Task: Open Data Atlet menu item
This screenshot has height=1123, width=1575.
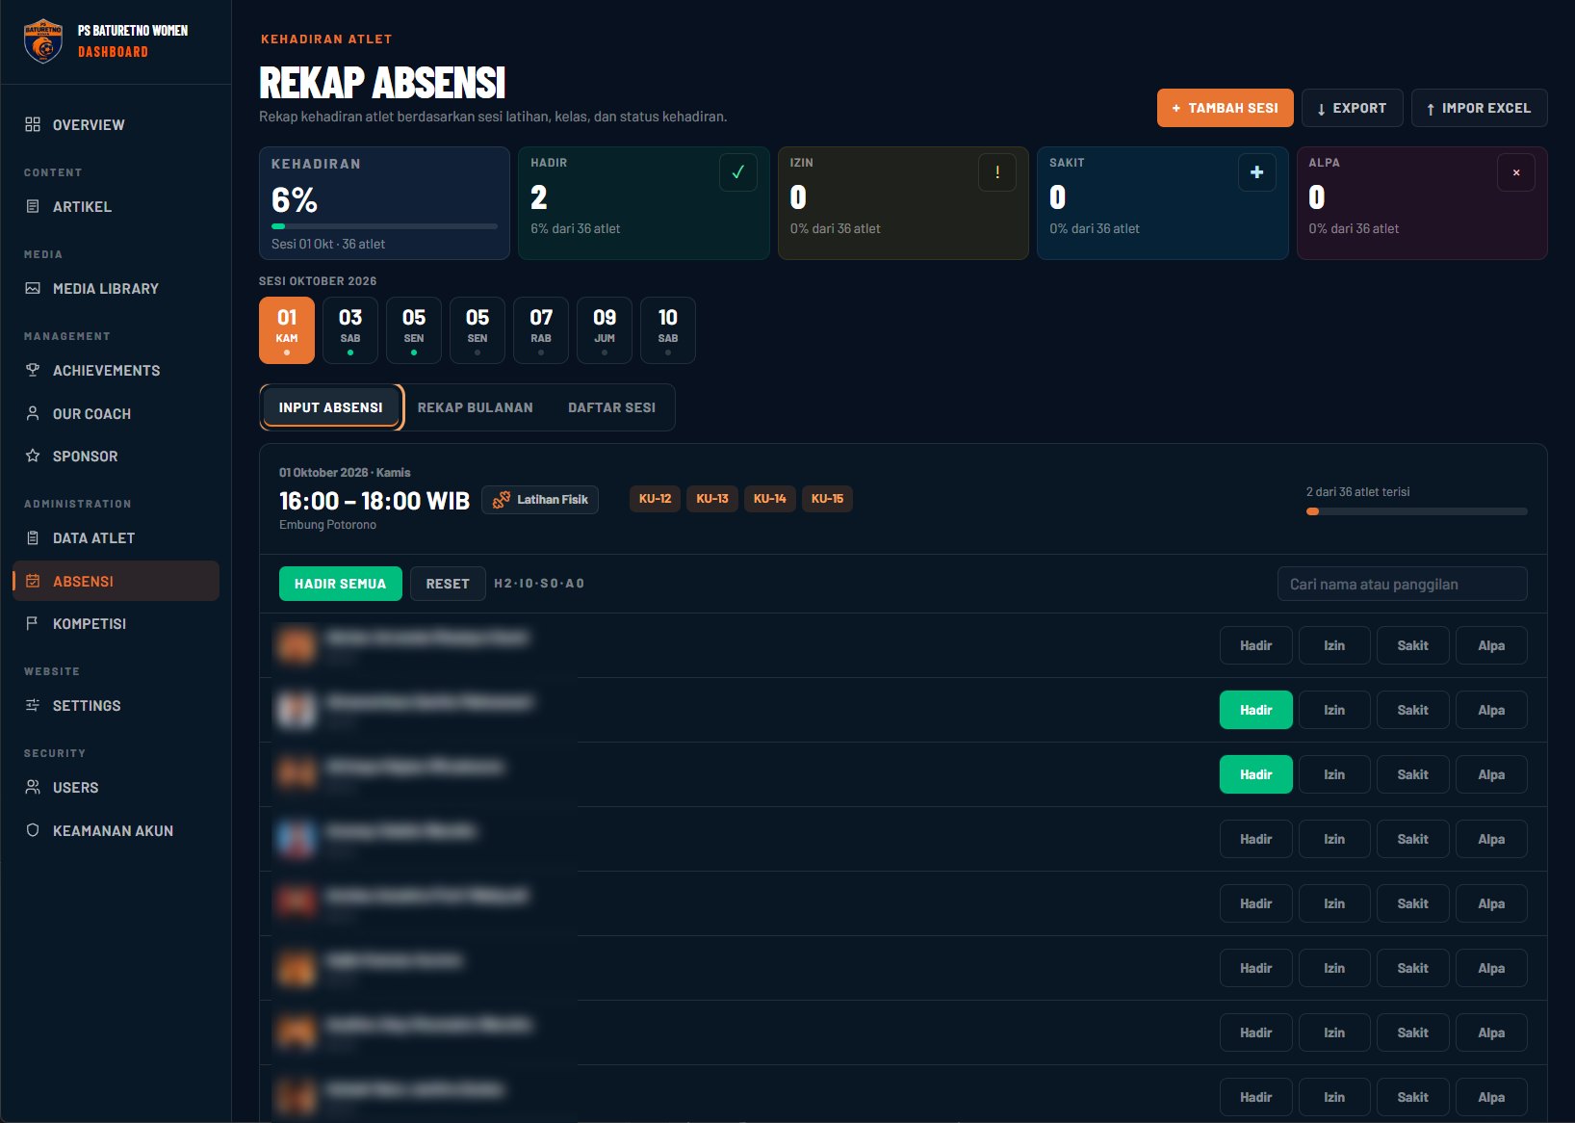Action: pyautogui.click(x=116, y=537)
